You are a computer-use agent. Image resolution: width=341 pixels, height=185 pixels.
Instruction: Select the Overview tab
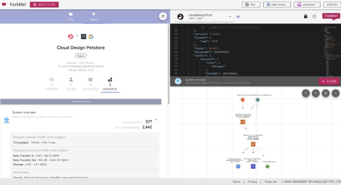[x=52, y=84]
